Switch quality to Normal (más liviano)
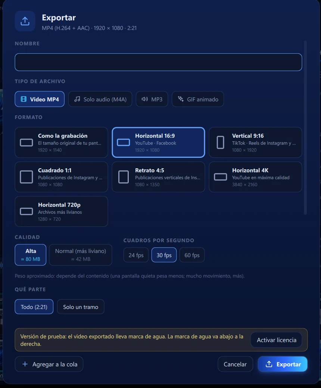The width and height of the screenshot is (321, 388). point(80,255)
